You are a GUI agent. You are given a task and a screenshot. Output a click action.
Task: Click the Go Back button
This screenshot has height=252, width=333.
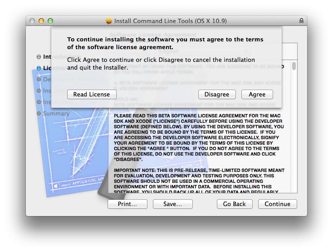coord(235,204)
